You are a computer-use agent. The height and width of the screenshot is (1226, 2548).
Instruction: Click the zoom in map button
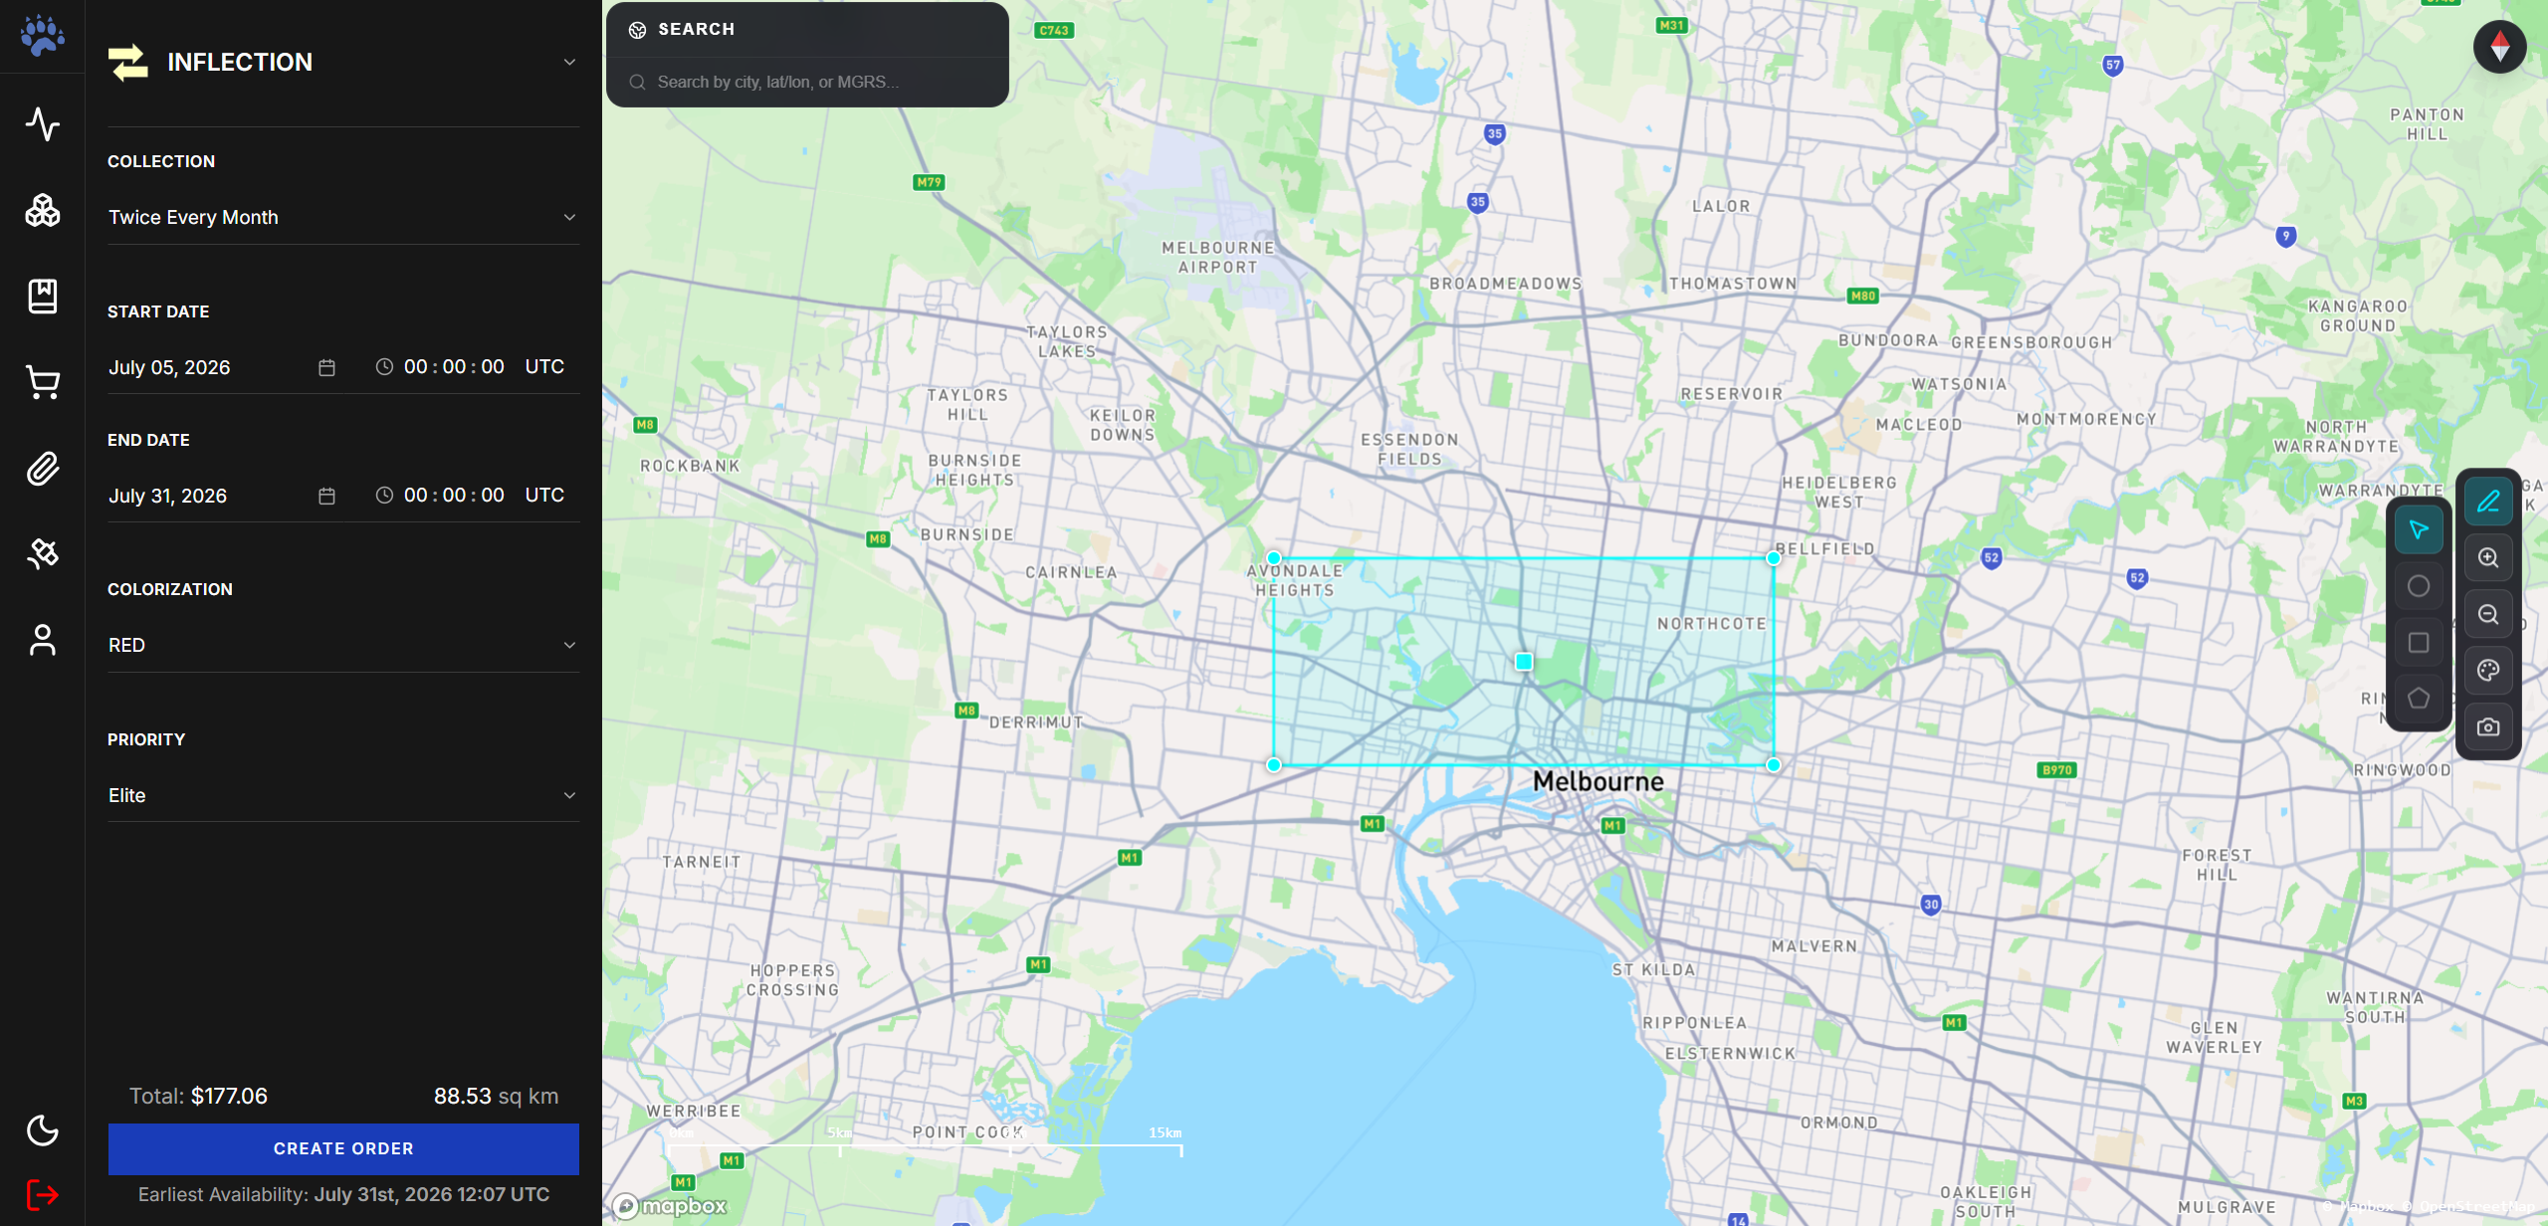2488,558
